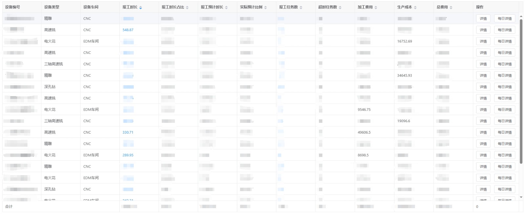This screenshot has height=214, width=525.
Task: Sort by 报工时长占比 column icon
Action: point(187,8)
